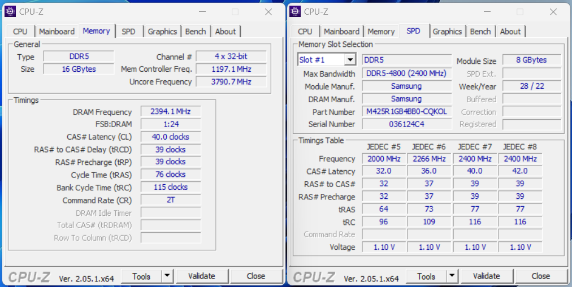Image resolution: width=572 pixels, height=287 pixels.
Task: Expand the Slot #1 memory slot dropdown
Action: coord(350,60)
